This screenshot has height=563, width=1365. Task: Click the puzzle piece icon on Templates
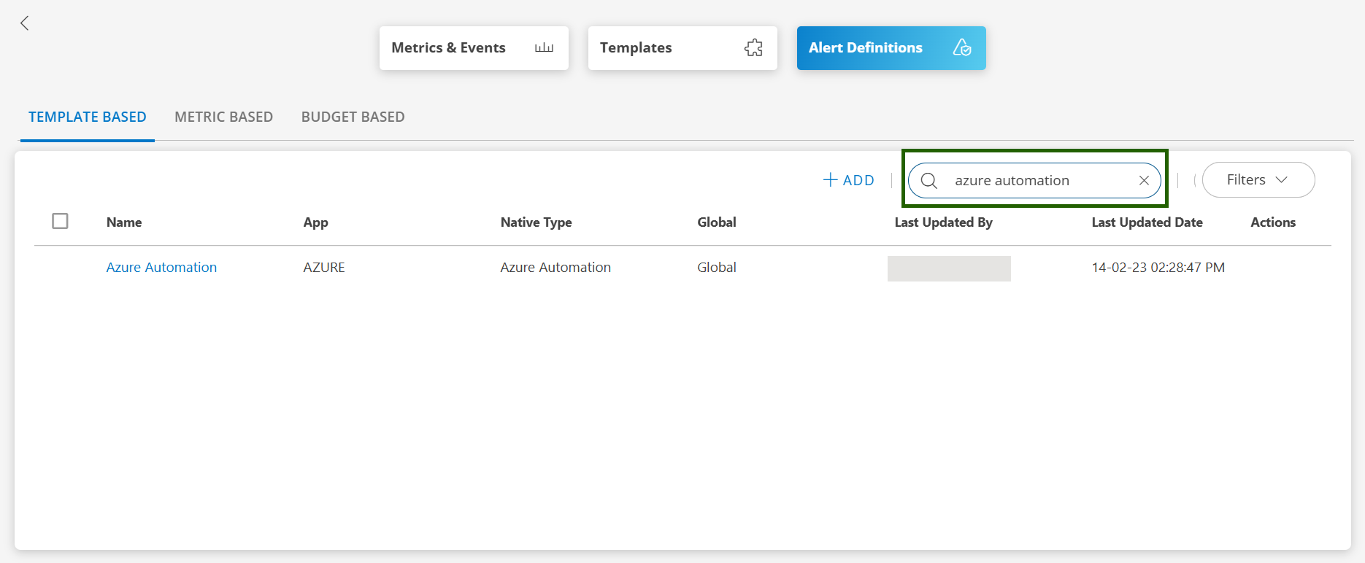(x=753, y=48)
